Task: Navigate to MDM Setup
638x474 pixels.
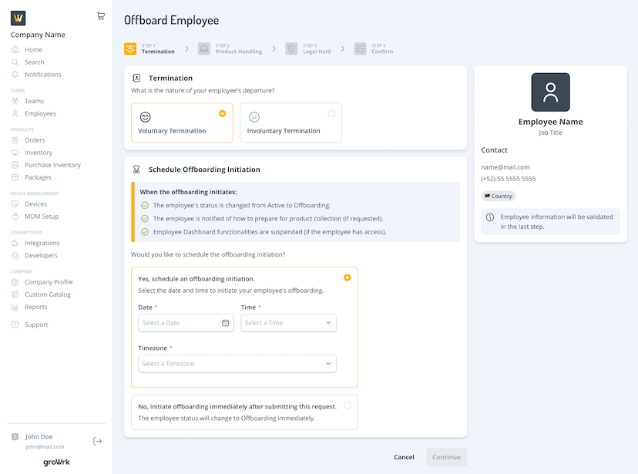Action: coord(42,217)
